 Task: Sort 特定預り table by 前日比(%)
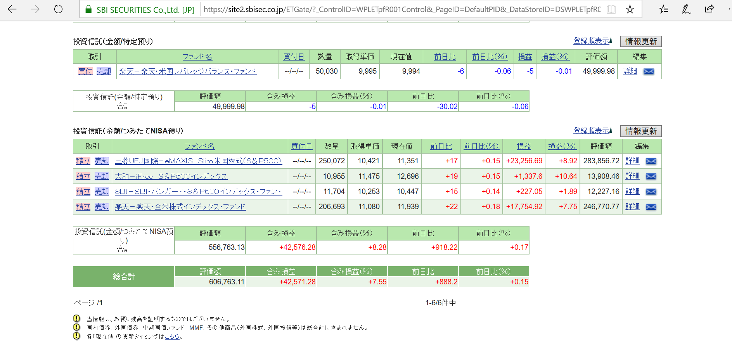pyautogui.click(x=490, y=57)
